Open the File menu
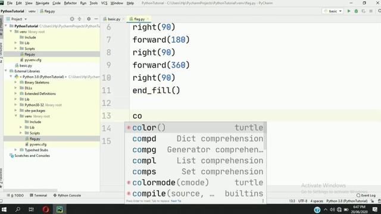This screenshot has height=214, width=381. click(x=10, y=3)
